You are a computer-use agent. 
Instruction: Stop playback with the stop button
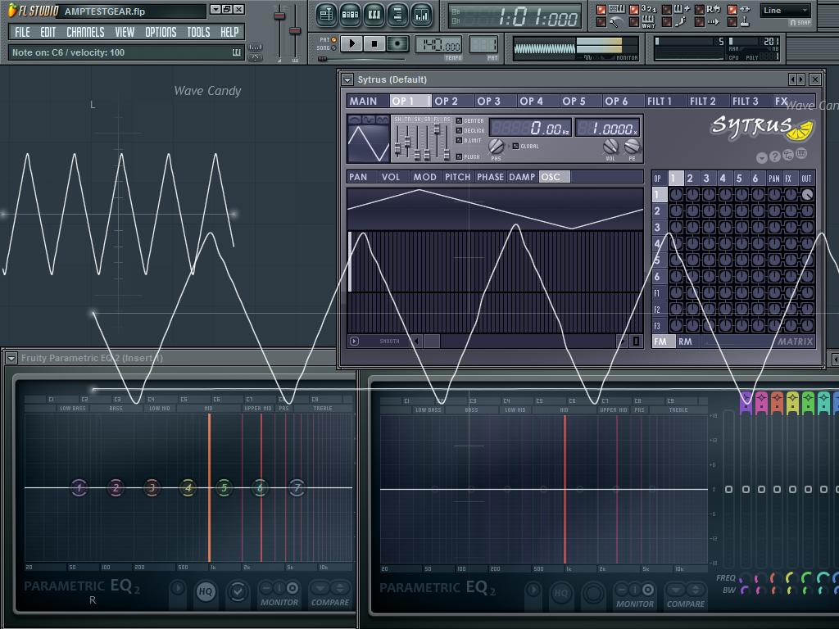(374, 43)
